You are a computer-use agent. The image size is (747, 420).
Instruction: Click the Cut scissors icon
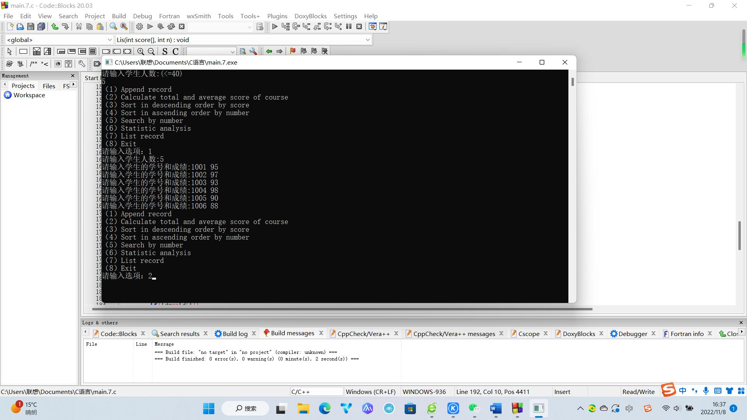pyautogui.click(x=79, y=26)
